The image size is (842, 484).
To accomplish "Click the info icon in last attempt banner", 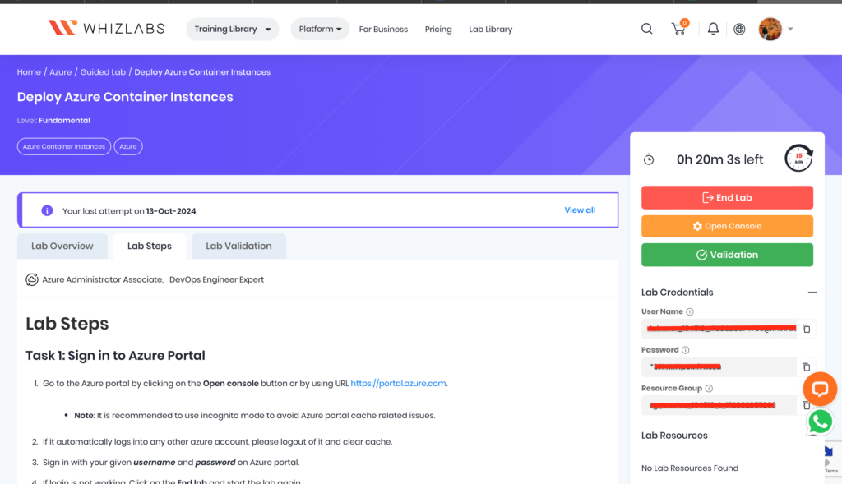I will coord(47,210).
